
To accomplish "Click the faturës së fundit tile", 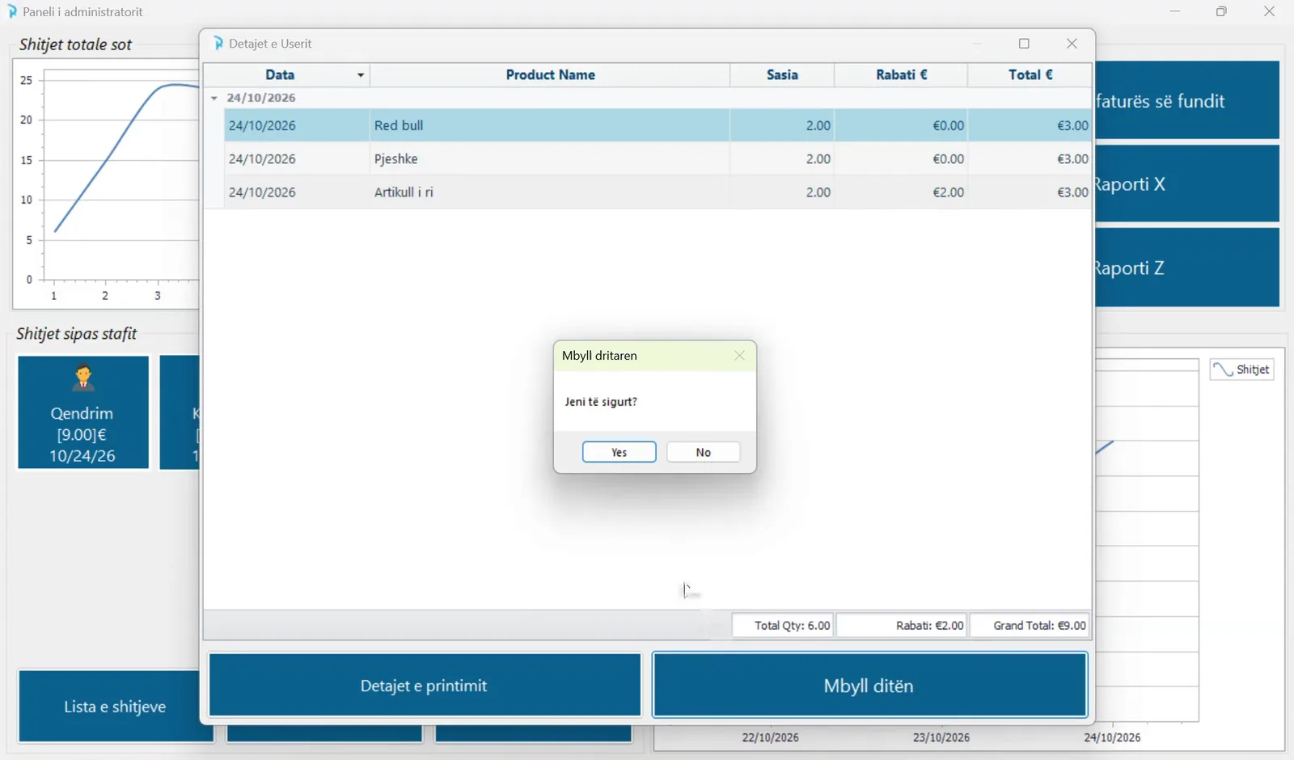I will (x=1187, y=100).
